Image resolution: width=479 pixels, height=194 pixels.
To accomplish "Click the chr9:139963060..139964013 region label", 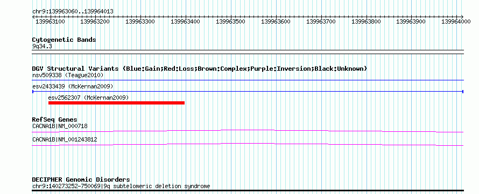I will click(73, 11).
